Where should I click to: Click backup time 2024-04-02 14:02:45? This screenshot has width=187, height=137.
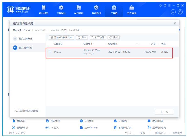click(x=119, y=52)
